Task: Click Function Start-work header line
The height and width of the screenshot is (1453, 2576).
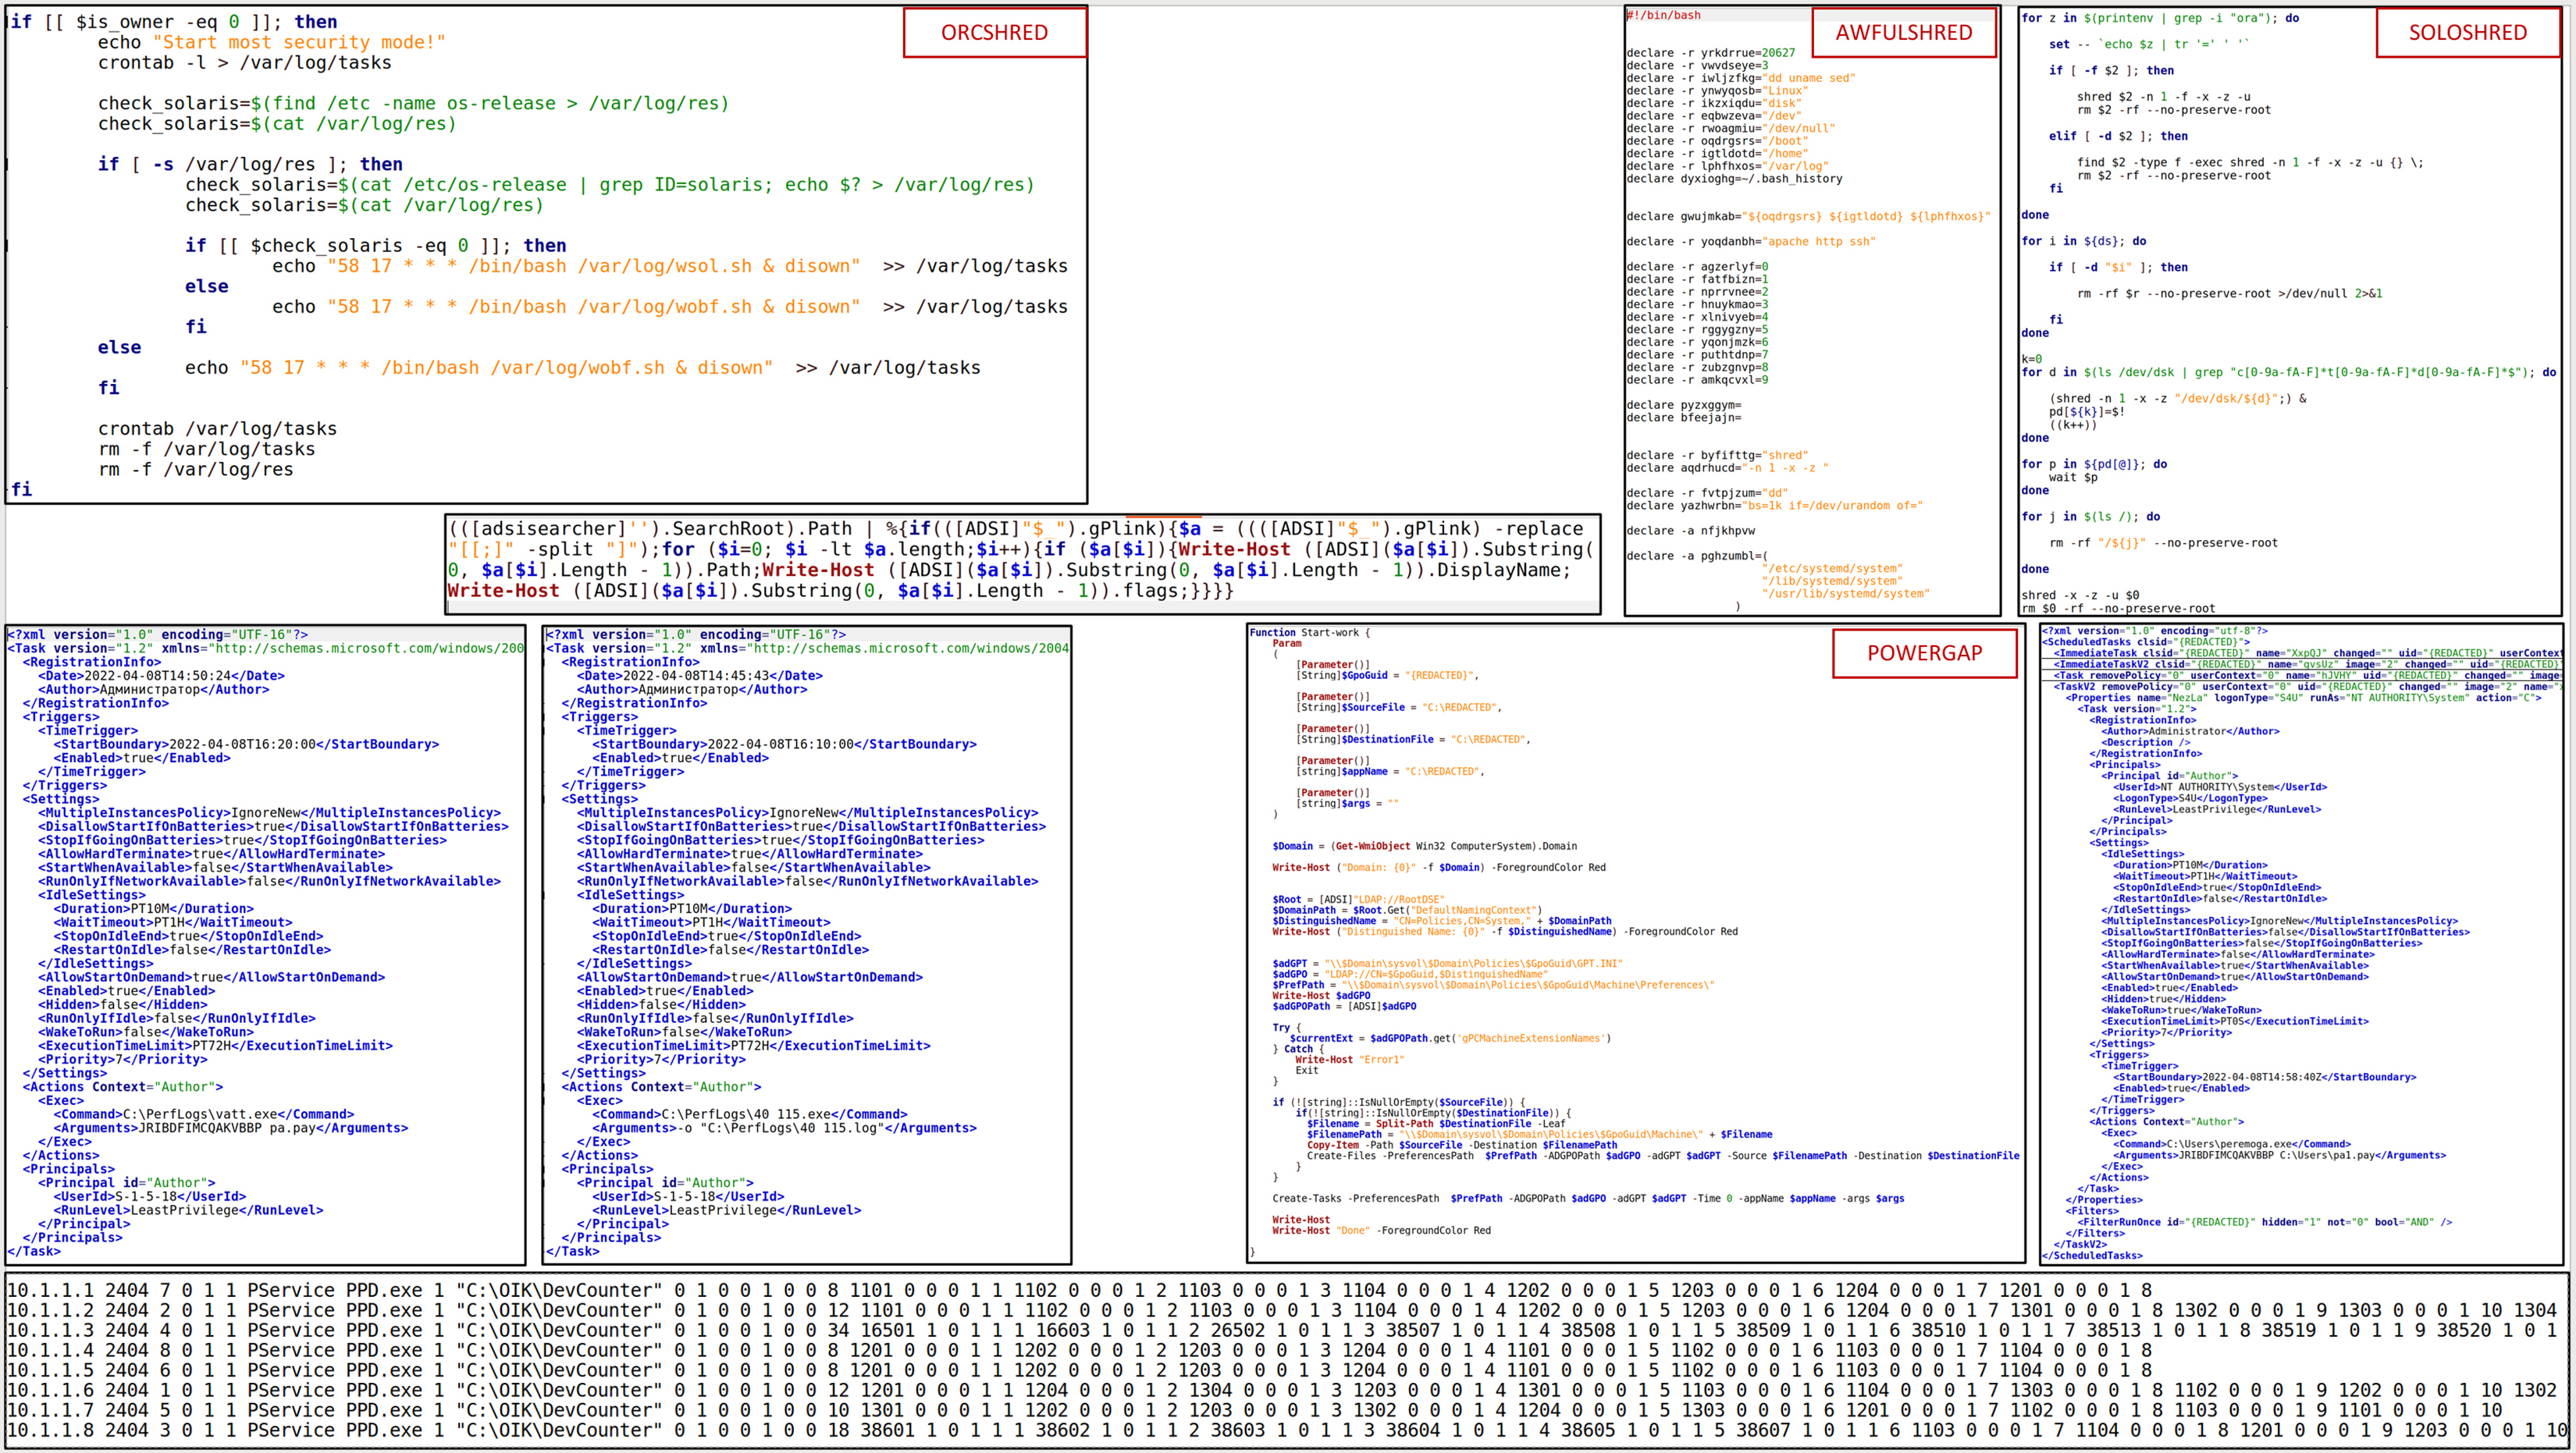Action: point(1309,632)
